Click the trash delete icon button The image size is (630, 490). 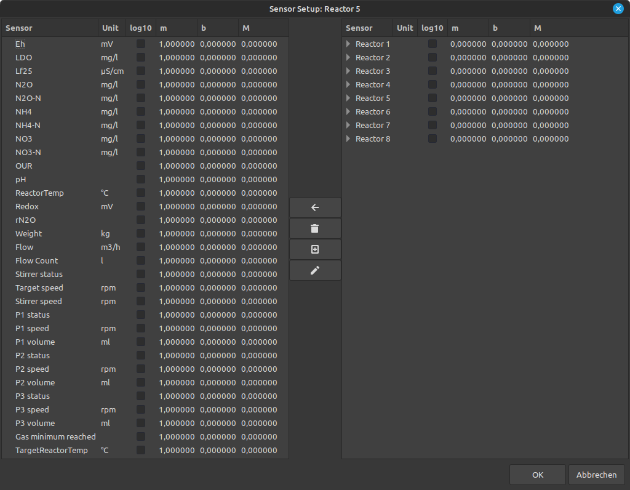(315, 229)
